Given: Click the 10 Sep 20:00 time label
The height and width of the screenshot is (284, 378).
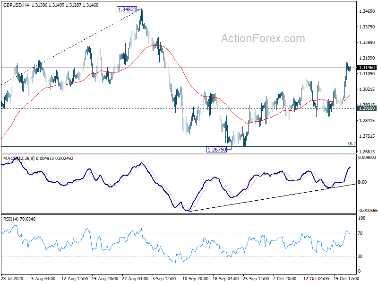Looking at the screenshot, I should tap(195, 279).
